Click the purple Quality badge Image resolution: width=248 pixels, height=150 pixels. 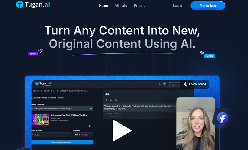point(85,135)
